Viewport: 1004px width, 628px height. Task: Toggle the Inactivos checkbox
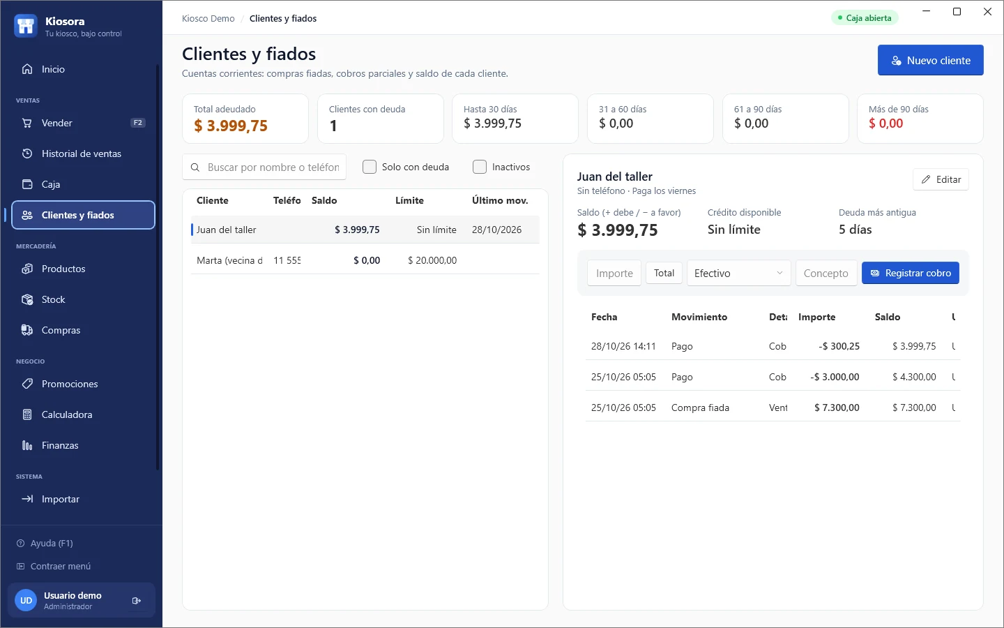480,167
